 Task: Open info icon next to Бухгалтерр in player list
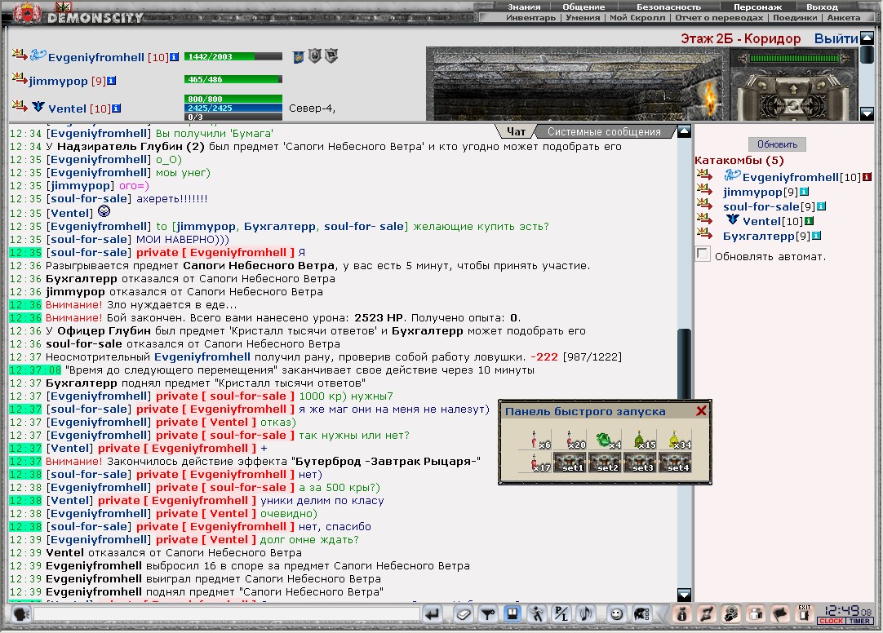817,236
